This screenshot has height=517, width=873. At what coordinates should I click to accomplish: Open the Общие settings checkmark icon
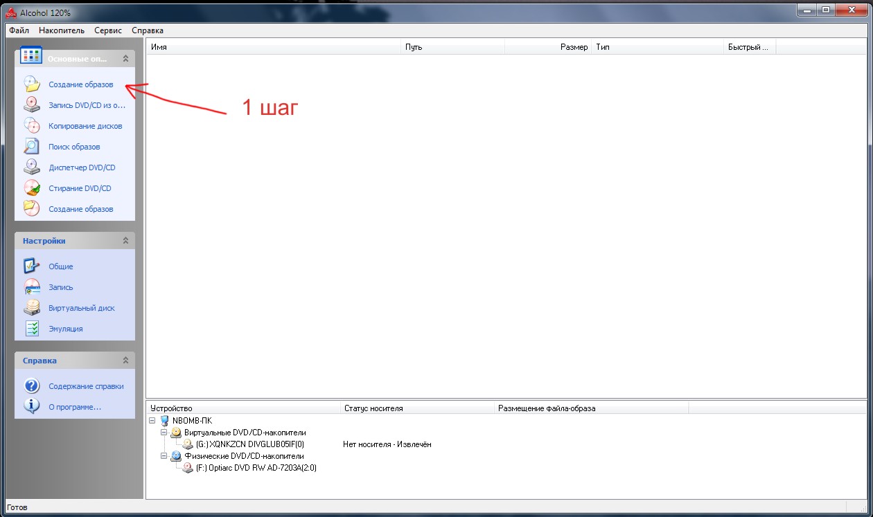pyautogui.click(x=32, y=266)
